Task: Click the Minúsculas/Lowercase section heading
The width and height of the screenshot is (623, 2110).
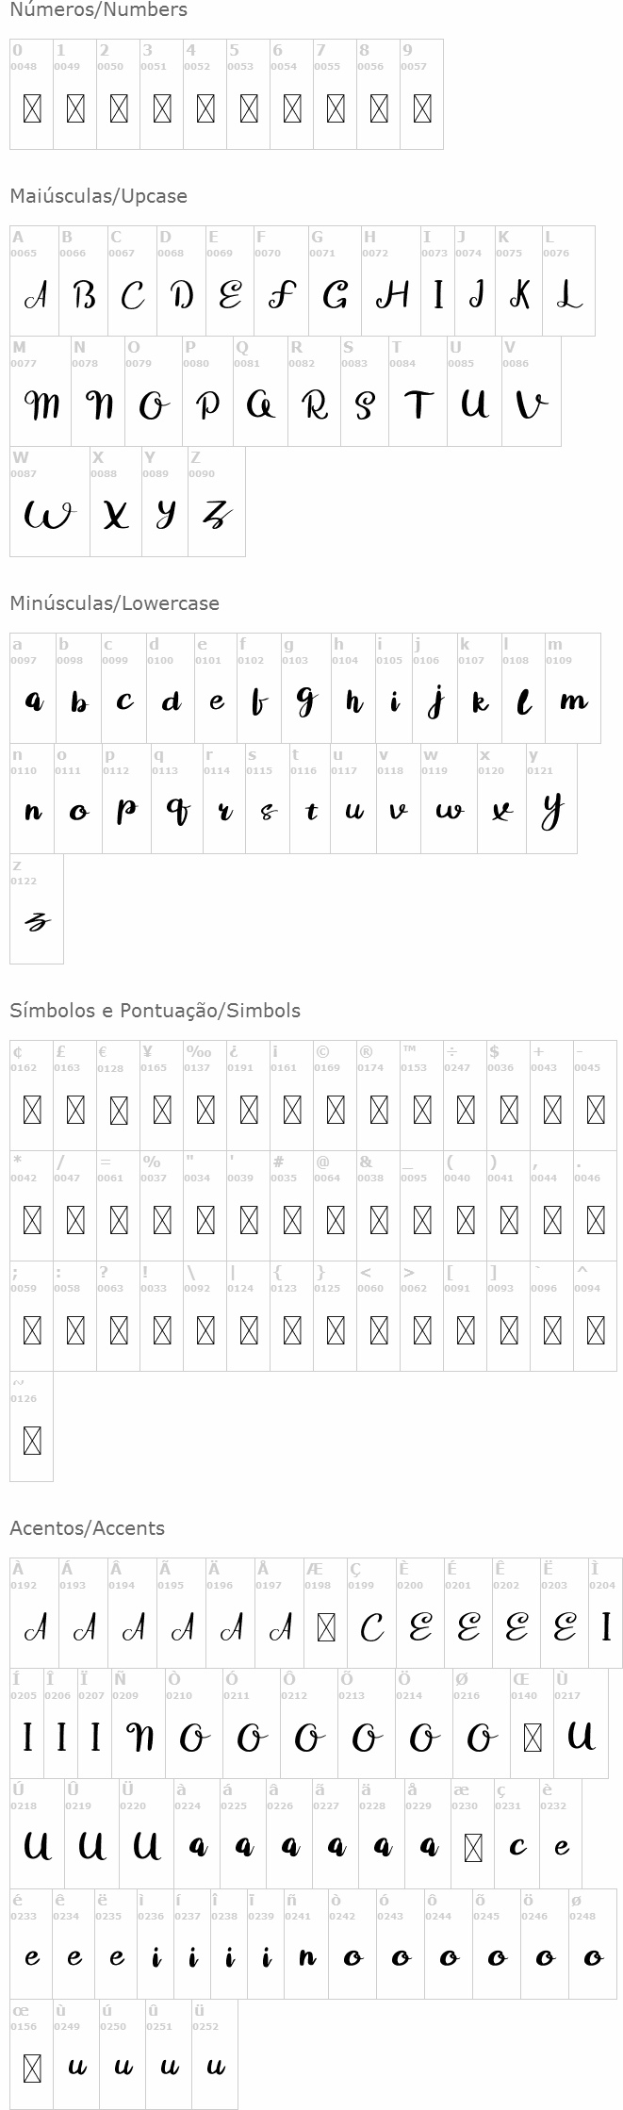Action: pyautogui.click(x=114, y=603)
